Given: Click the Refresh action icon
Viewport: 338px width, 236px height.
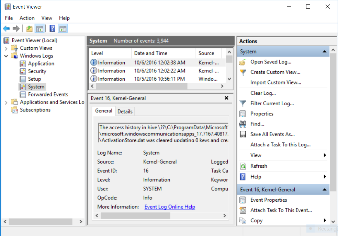Looking at the screenshot, I should point(243,166).
